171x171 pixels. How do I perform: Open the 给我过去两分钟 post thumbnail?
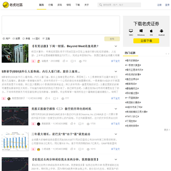(15, 164)
